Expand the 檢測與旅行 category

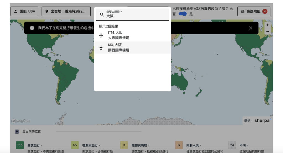click(91, 146)
